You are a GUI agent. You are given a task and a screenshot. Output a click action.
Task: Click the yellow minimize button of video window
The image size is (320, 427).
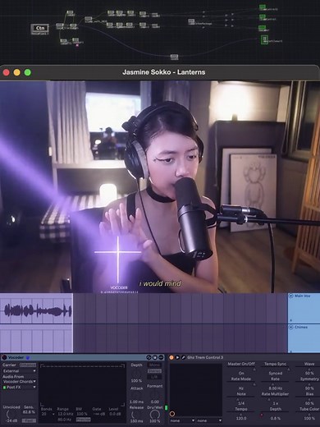click(x=17, y=72)
